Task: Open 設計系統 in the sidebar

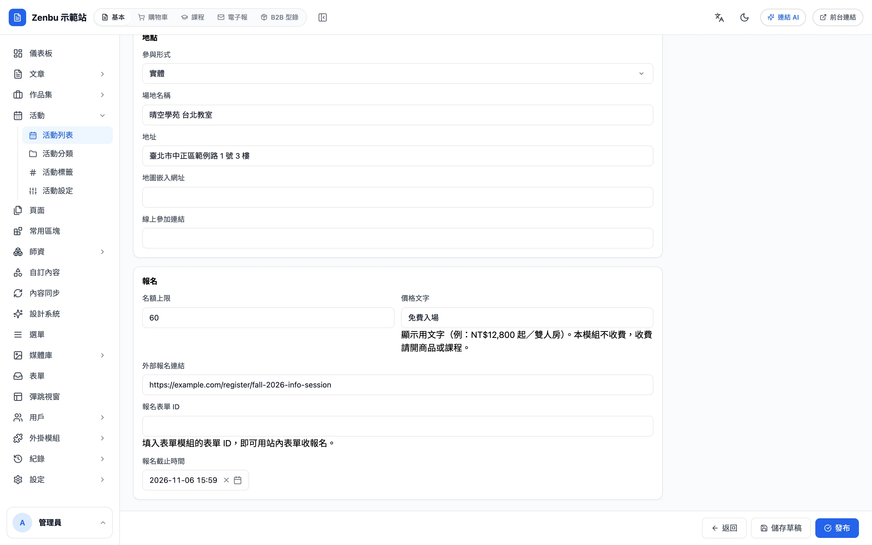Action: (x=59, y=314)
